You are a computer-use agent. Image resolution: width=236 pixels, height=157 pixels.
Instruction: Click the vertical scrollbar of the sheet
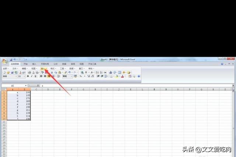tap(233, 123)
